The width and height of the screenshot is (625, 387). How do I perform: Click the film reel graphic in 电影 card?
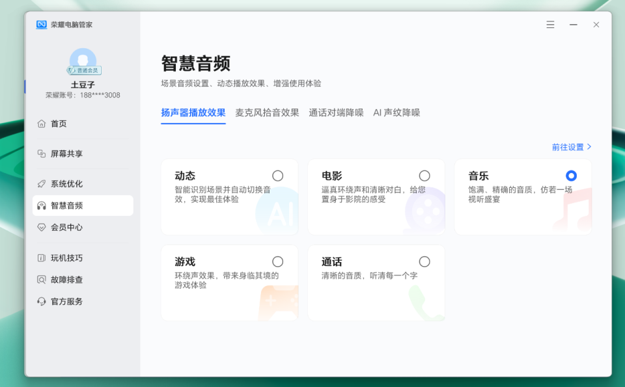pos(425,211)
